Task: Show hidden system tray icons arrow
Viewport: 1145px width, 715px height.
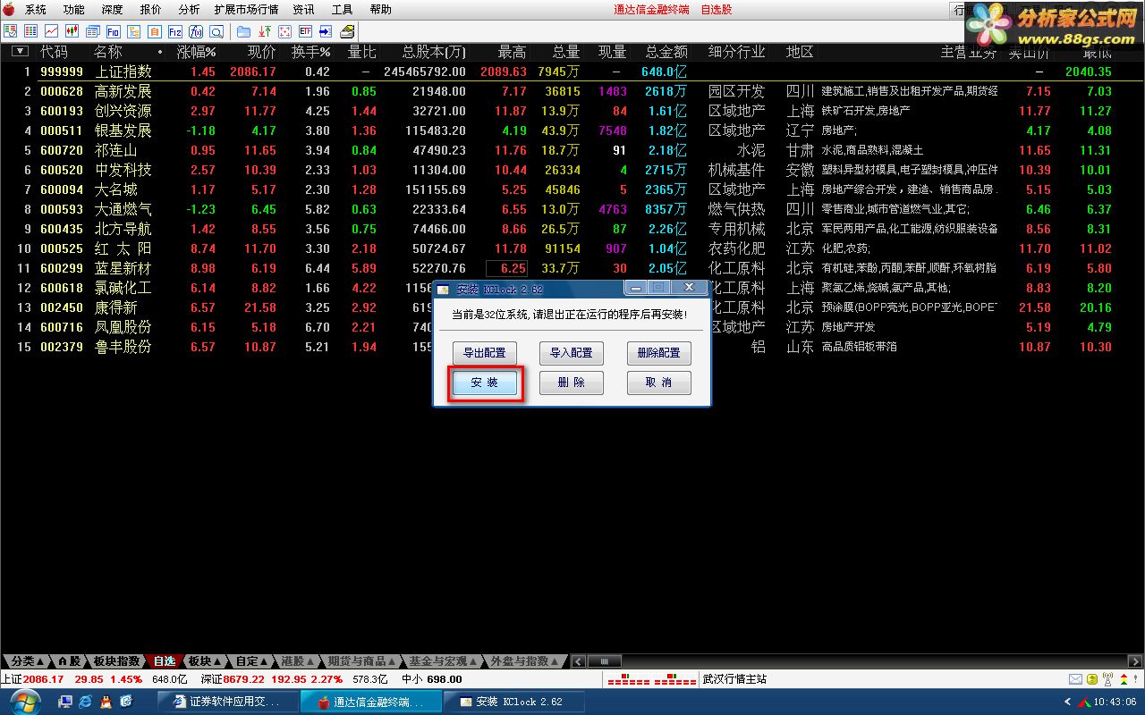Action: tap(1067, 702)
